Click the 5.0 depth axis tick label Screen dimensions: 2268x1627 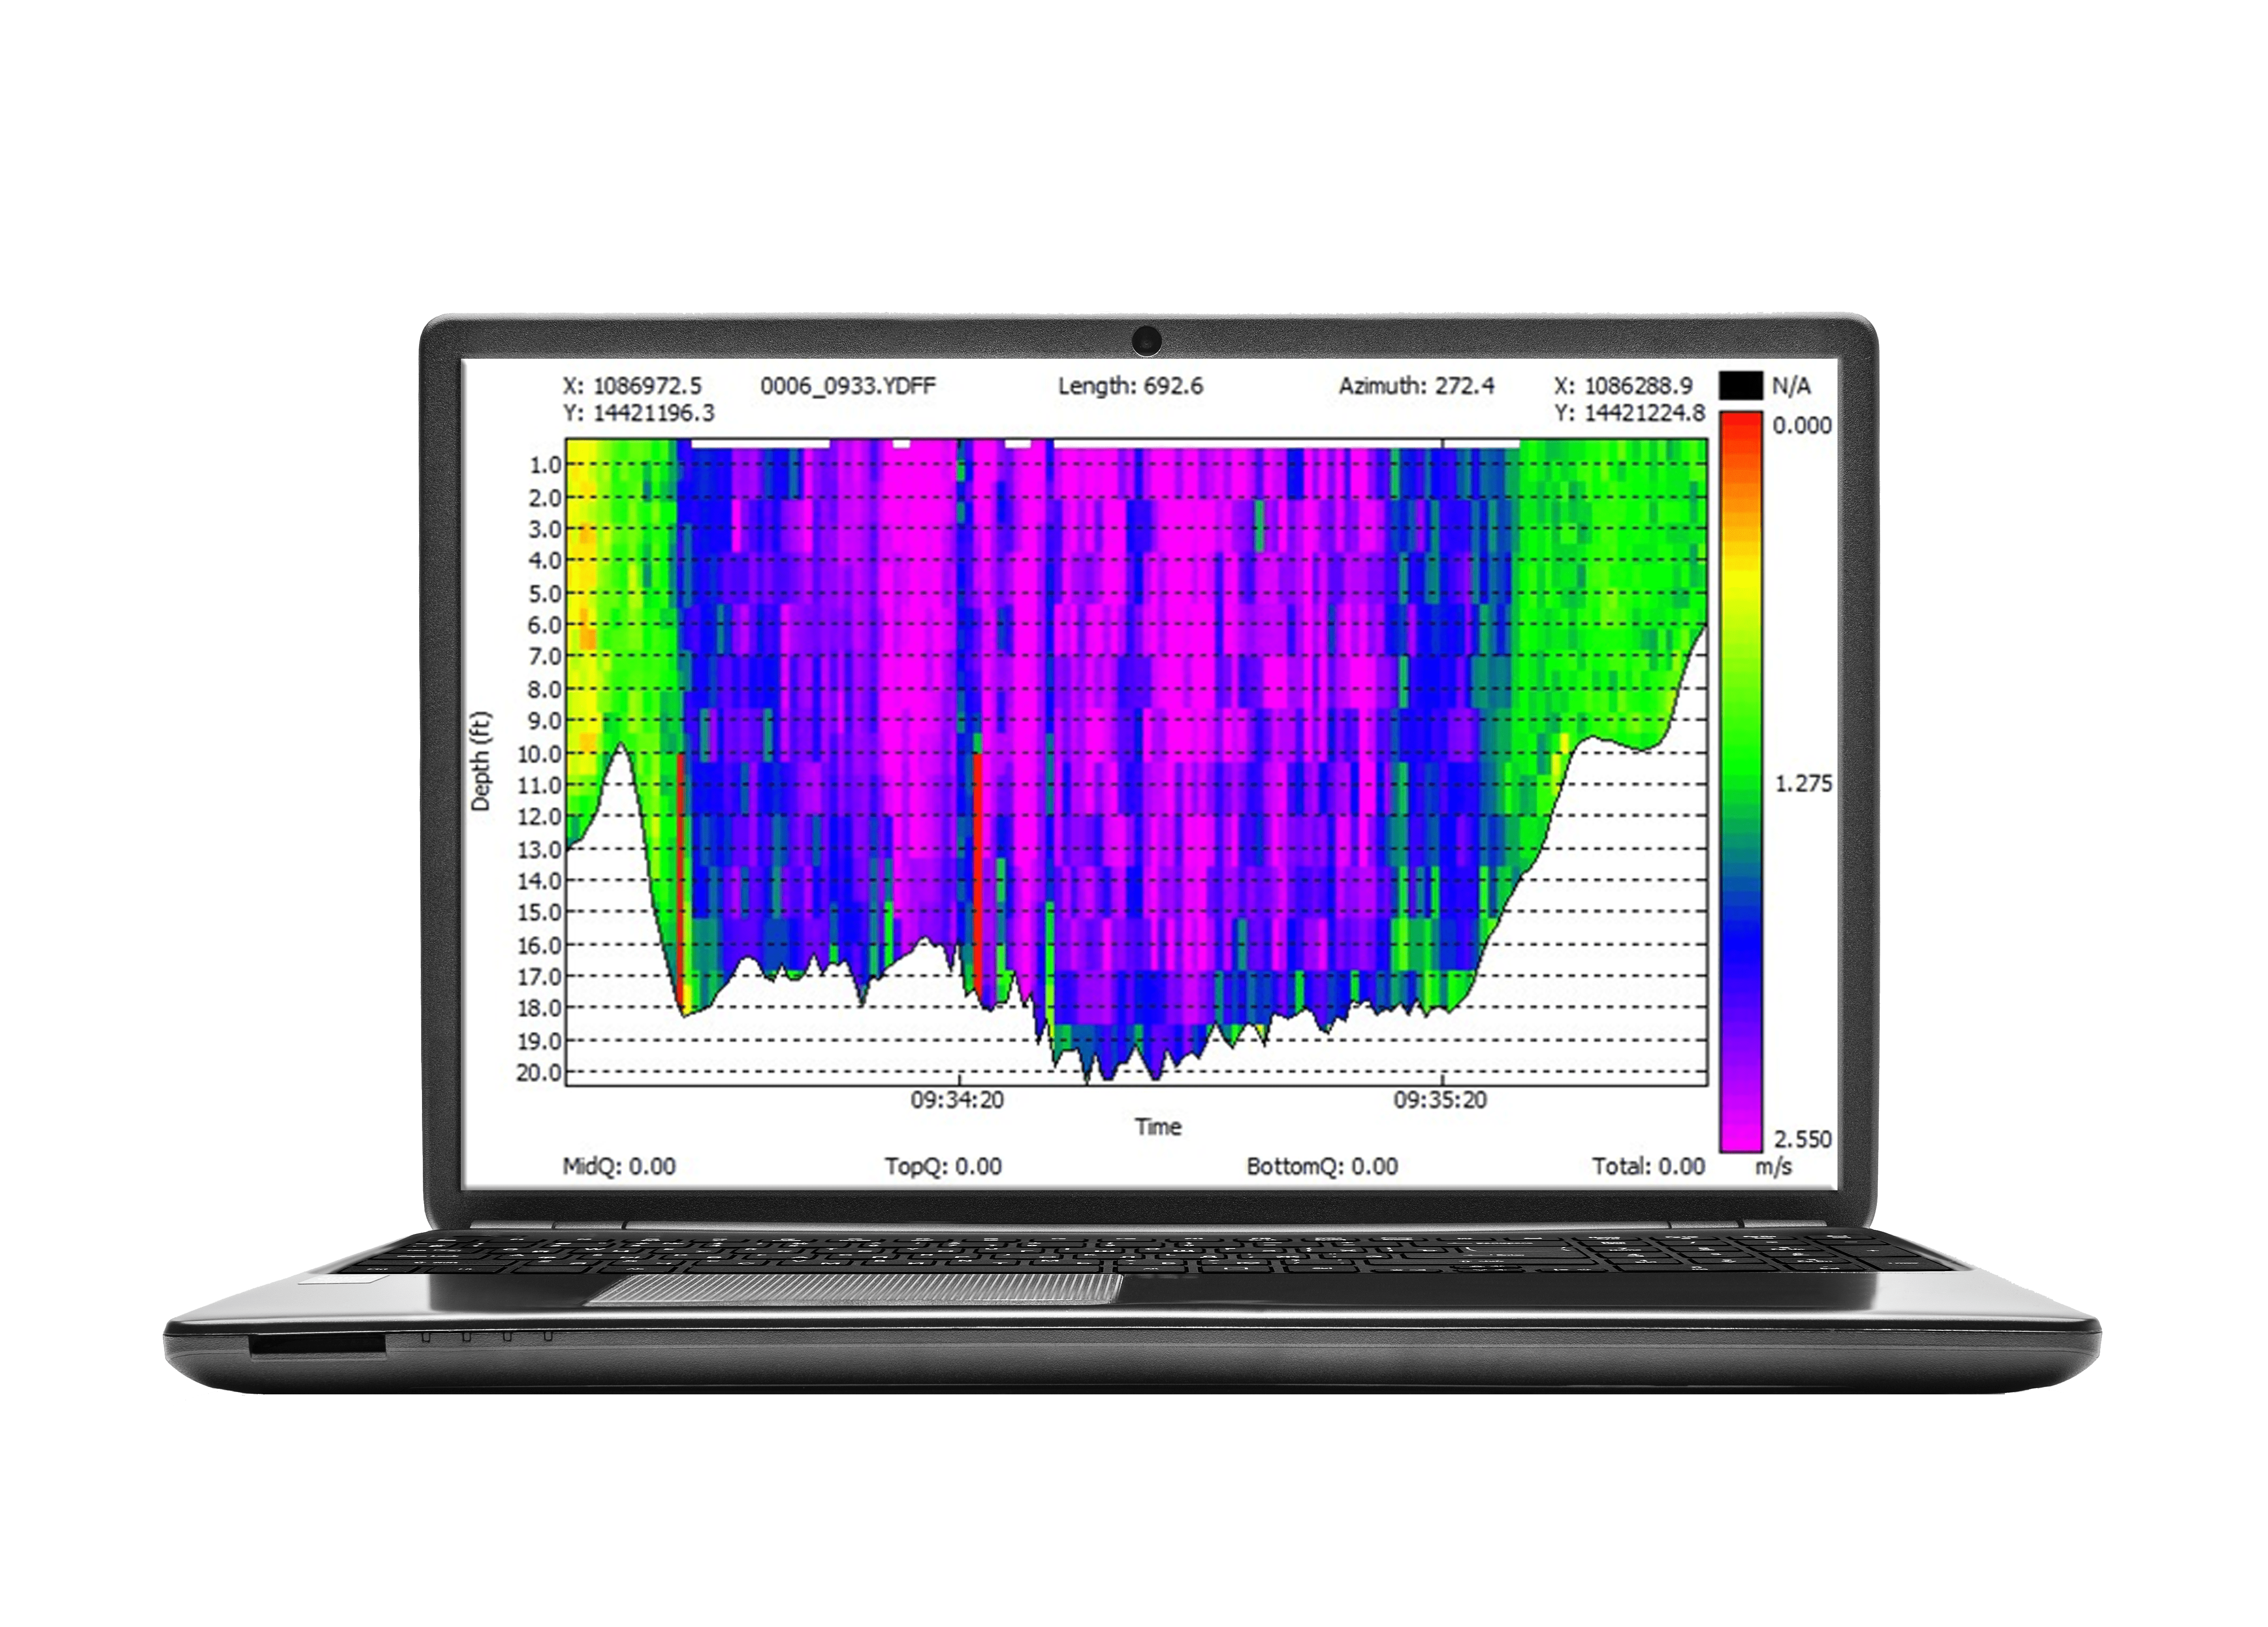[x=545, y=594]
